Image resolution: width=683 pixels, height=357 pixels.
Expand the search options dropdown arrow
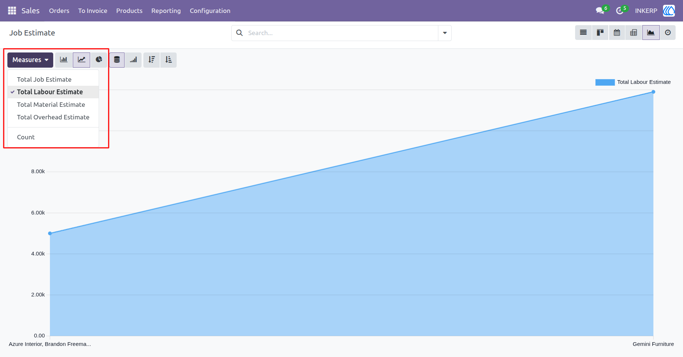click(445, 33)
